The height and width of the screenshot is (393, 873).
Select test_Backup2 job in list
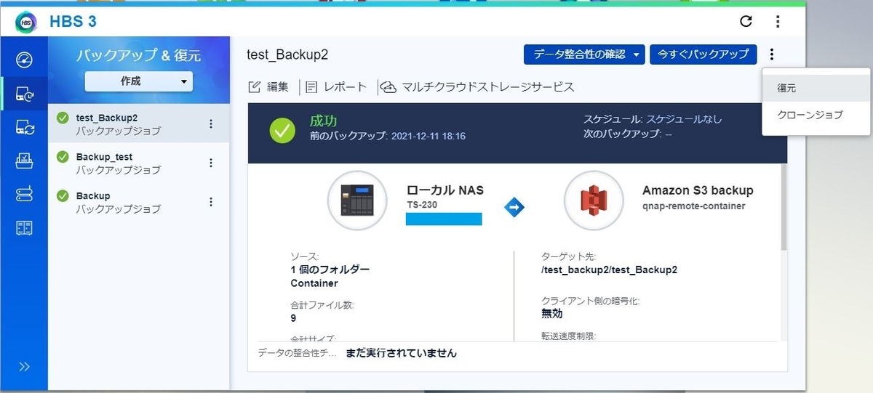point(138,123)
